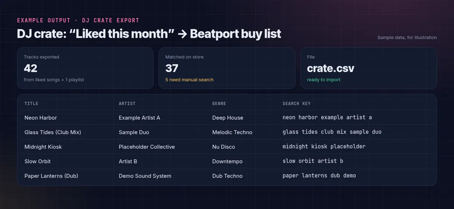Select the 'Glass Tides (Club Mix)' title

(53, 132)
